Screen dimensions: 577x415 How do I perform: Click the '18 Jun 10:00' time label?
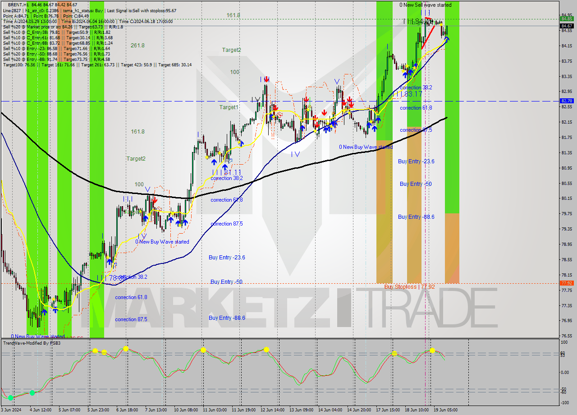click(417, 410)
